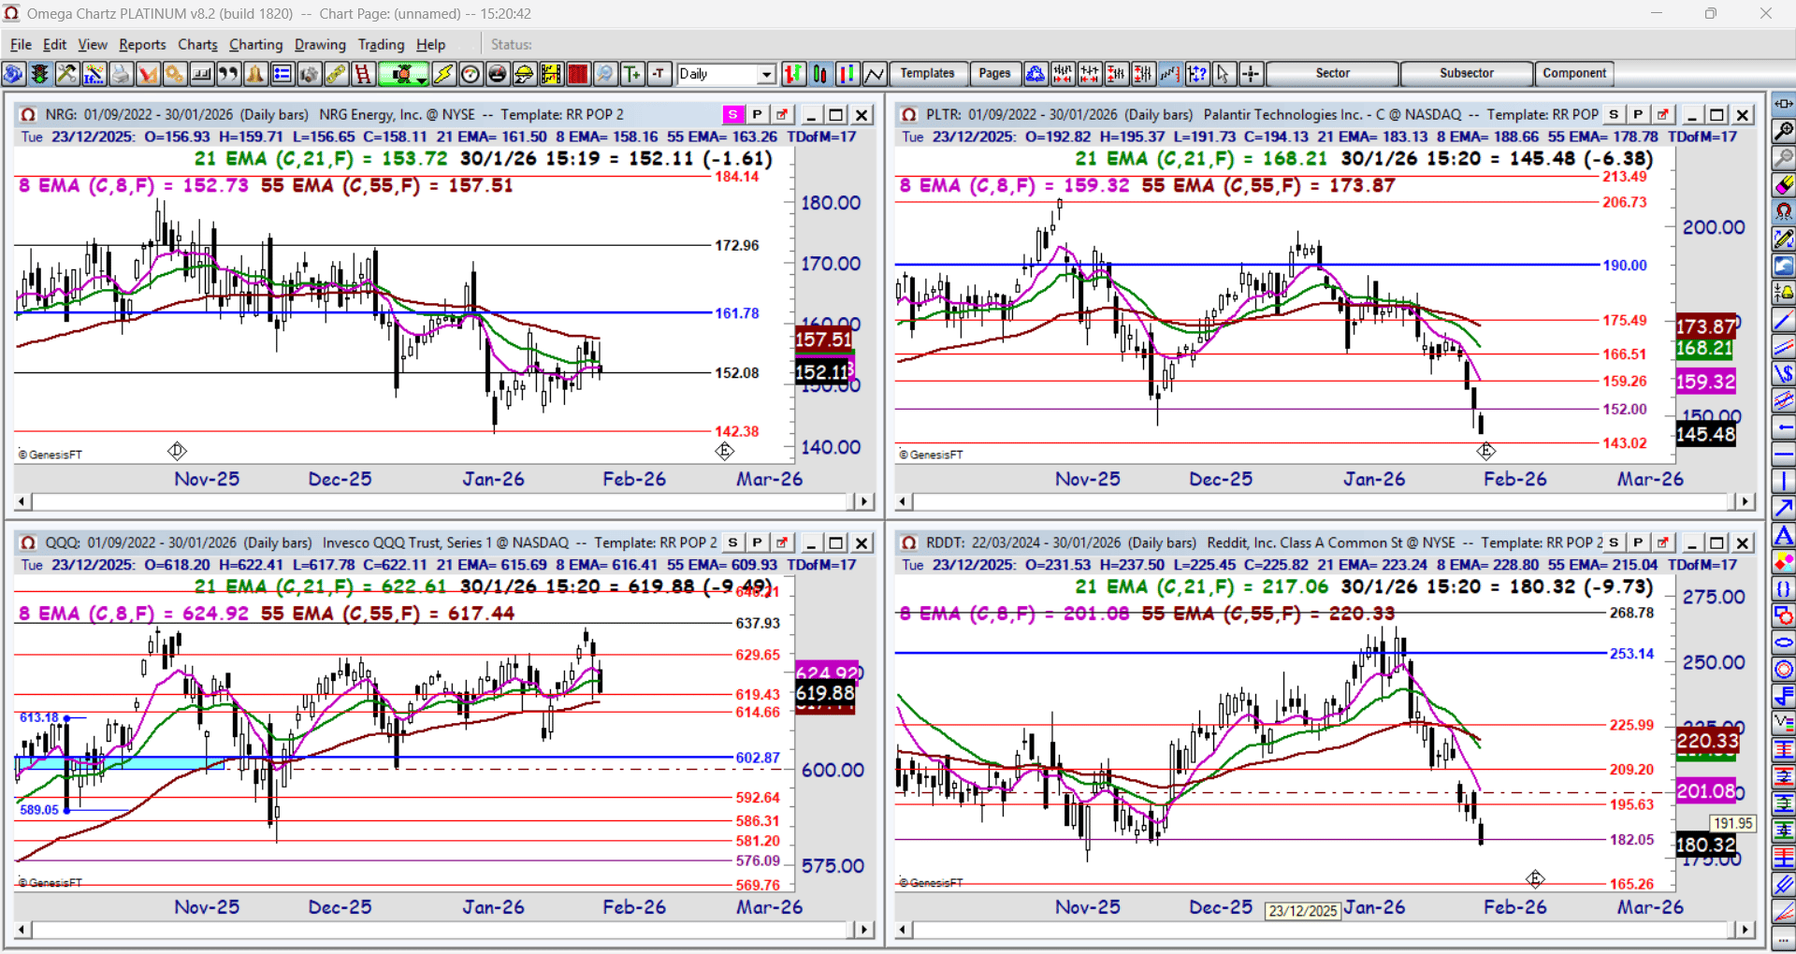1796x954 pixels.
Task: Click the quotation marks icon in toolbar
Action: tap(228, 74)
